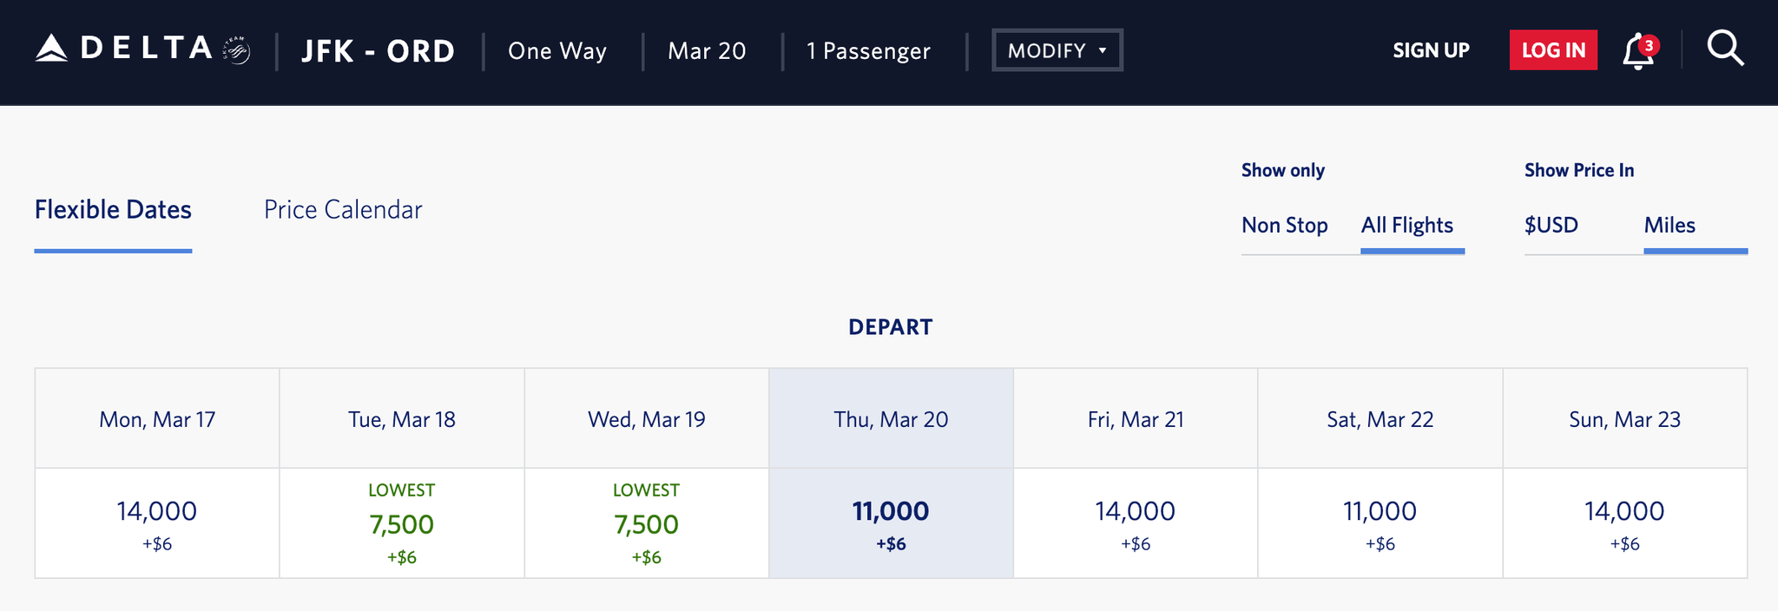
Task: Switch price display to $USD
Action: coord(1550,226)
